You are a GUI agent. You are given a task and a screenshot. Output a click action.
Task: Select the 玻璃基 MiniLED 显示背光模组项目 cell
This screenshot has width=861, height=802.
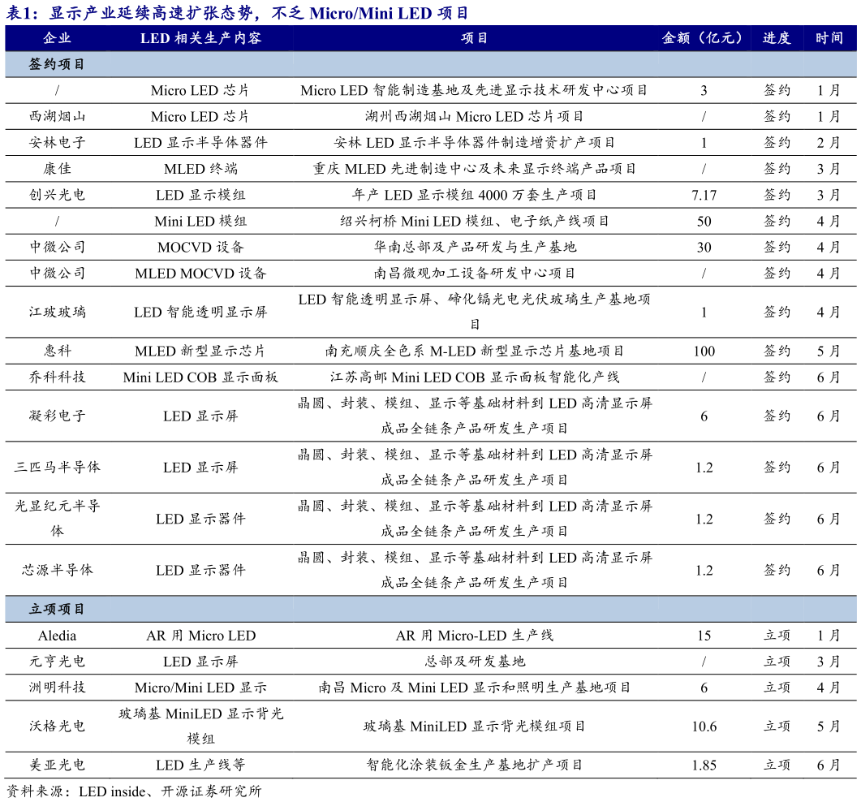[474, 727]
